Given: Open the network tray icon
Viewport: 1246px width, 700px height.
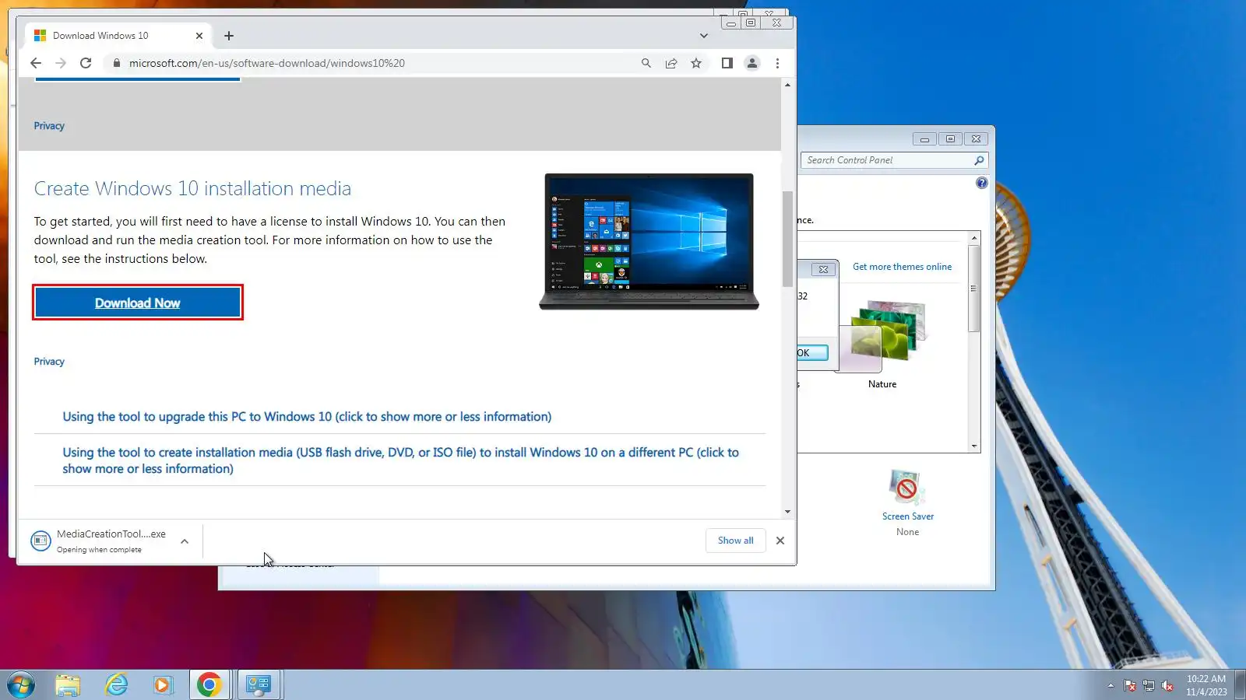Looking at the screenshot, I should point(1149,685).
